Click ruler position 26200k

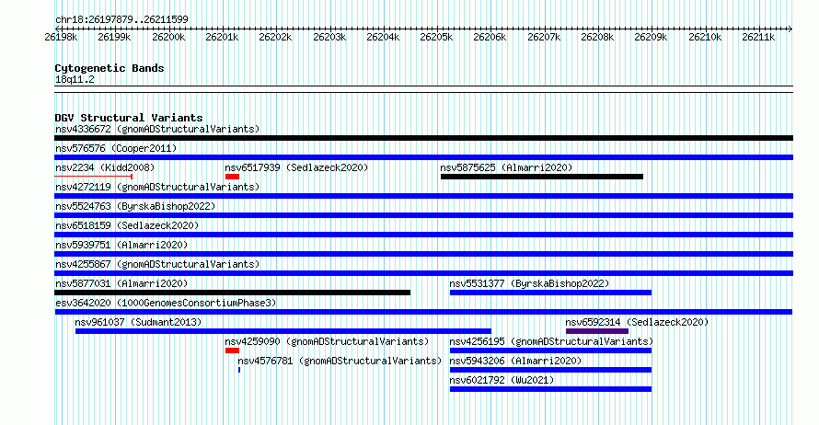(x=168, y=37)
